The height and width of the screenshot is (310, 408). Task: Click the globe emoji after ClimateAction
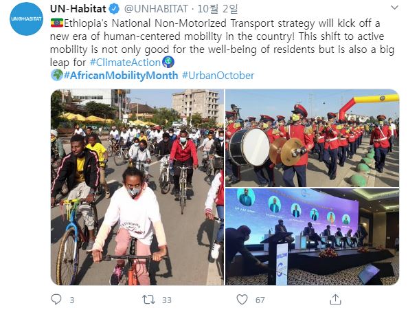(168, 63)
